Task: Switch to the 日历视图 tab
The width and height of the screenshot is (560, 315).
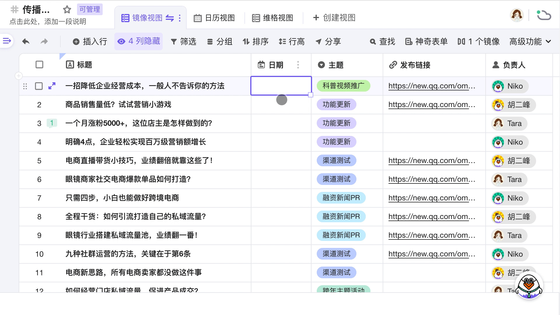Action: pos(214,18)
